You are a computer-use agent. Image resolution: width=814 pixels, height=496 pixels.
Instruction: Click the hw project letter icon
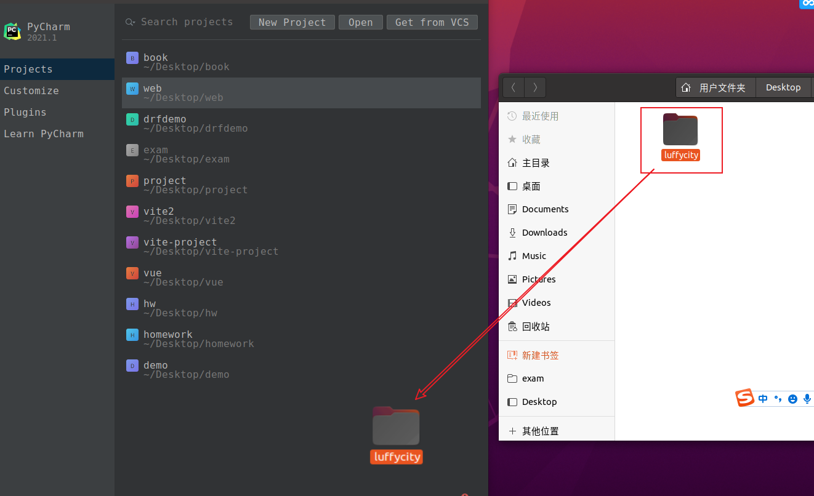132,304
